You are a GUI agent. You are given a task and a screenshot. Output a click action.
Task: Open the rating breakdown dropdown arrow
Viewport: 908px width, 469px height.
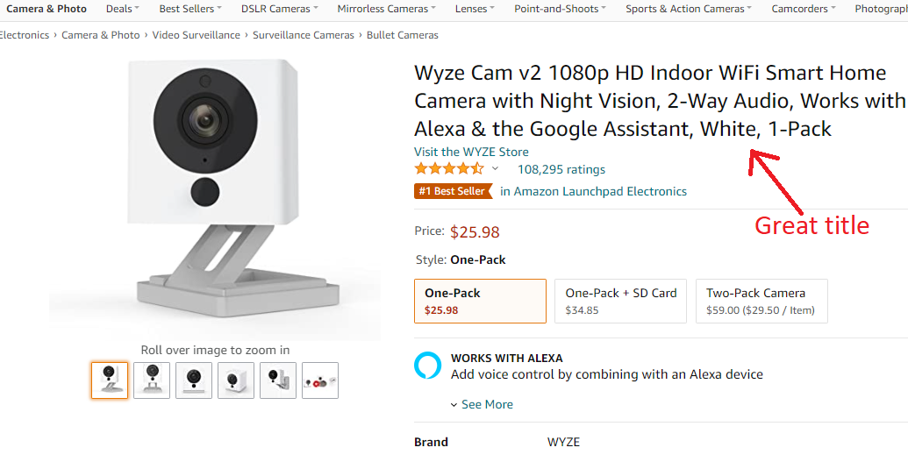(495, 169)
